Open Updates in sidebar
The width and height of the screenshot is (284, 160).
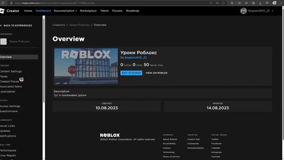[5, 131]
